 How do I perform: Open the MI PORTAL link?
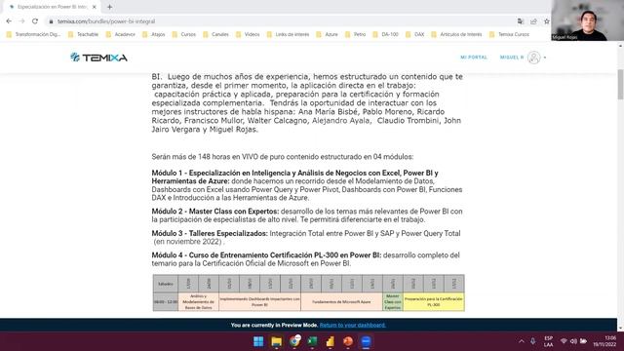tap(474, 58)
